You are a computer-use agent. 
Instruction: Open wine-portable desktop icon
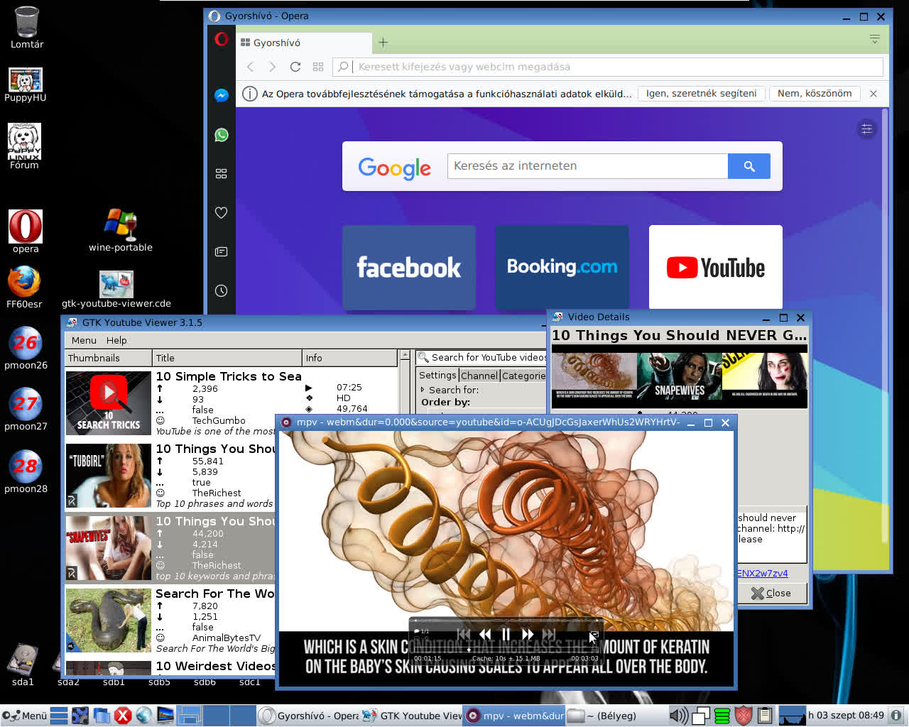(x=121, y=230)
